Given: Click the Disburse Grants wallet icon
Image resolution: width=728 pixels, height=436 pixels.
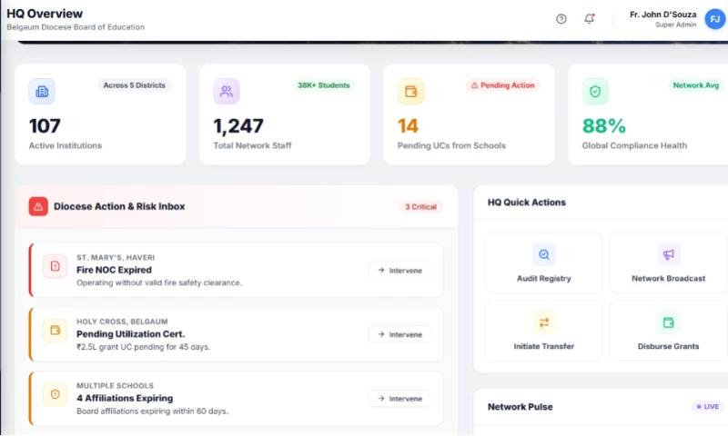Looking at the screenshot, I should [668, 322].
